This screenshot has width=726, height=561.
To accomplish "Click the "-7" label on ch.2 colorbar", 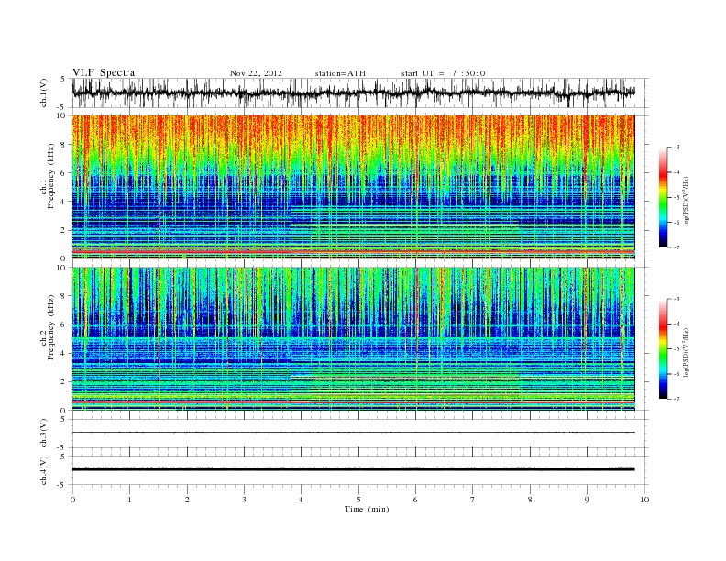I will [676, 399].
